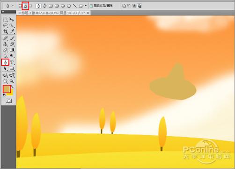
Task: Open the yellow background color picker
Action: point(11,93)
